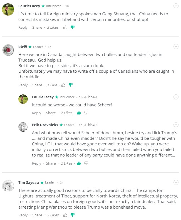Thumbs up LaurieLacey's Geng Shuang comment

[65, 27]
